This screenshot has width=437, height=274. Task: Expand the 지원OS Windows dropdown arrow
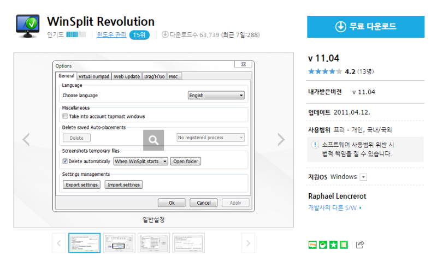pyautogui.click(x=363, y=177)
